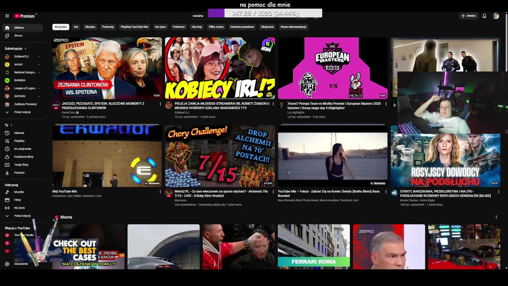Open the hamburger guide menu
The height and width of the screenshot is (286, 508).
(7, 16)
